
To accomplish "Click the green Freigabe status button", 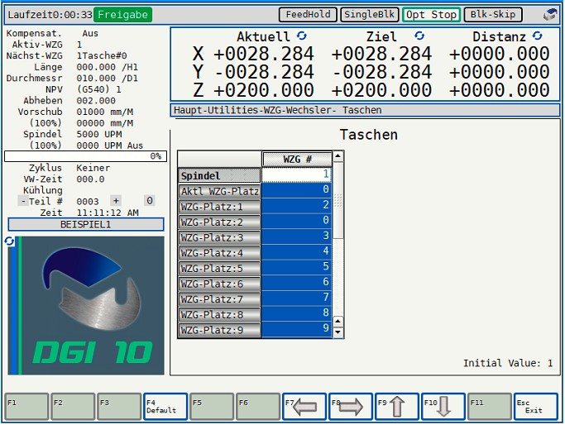I will coord(123,15).
